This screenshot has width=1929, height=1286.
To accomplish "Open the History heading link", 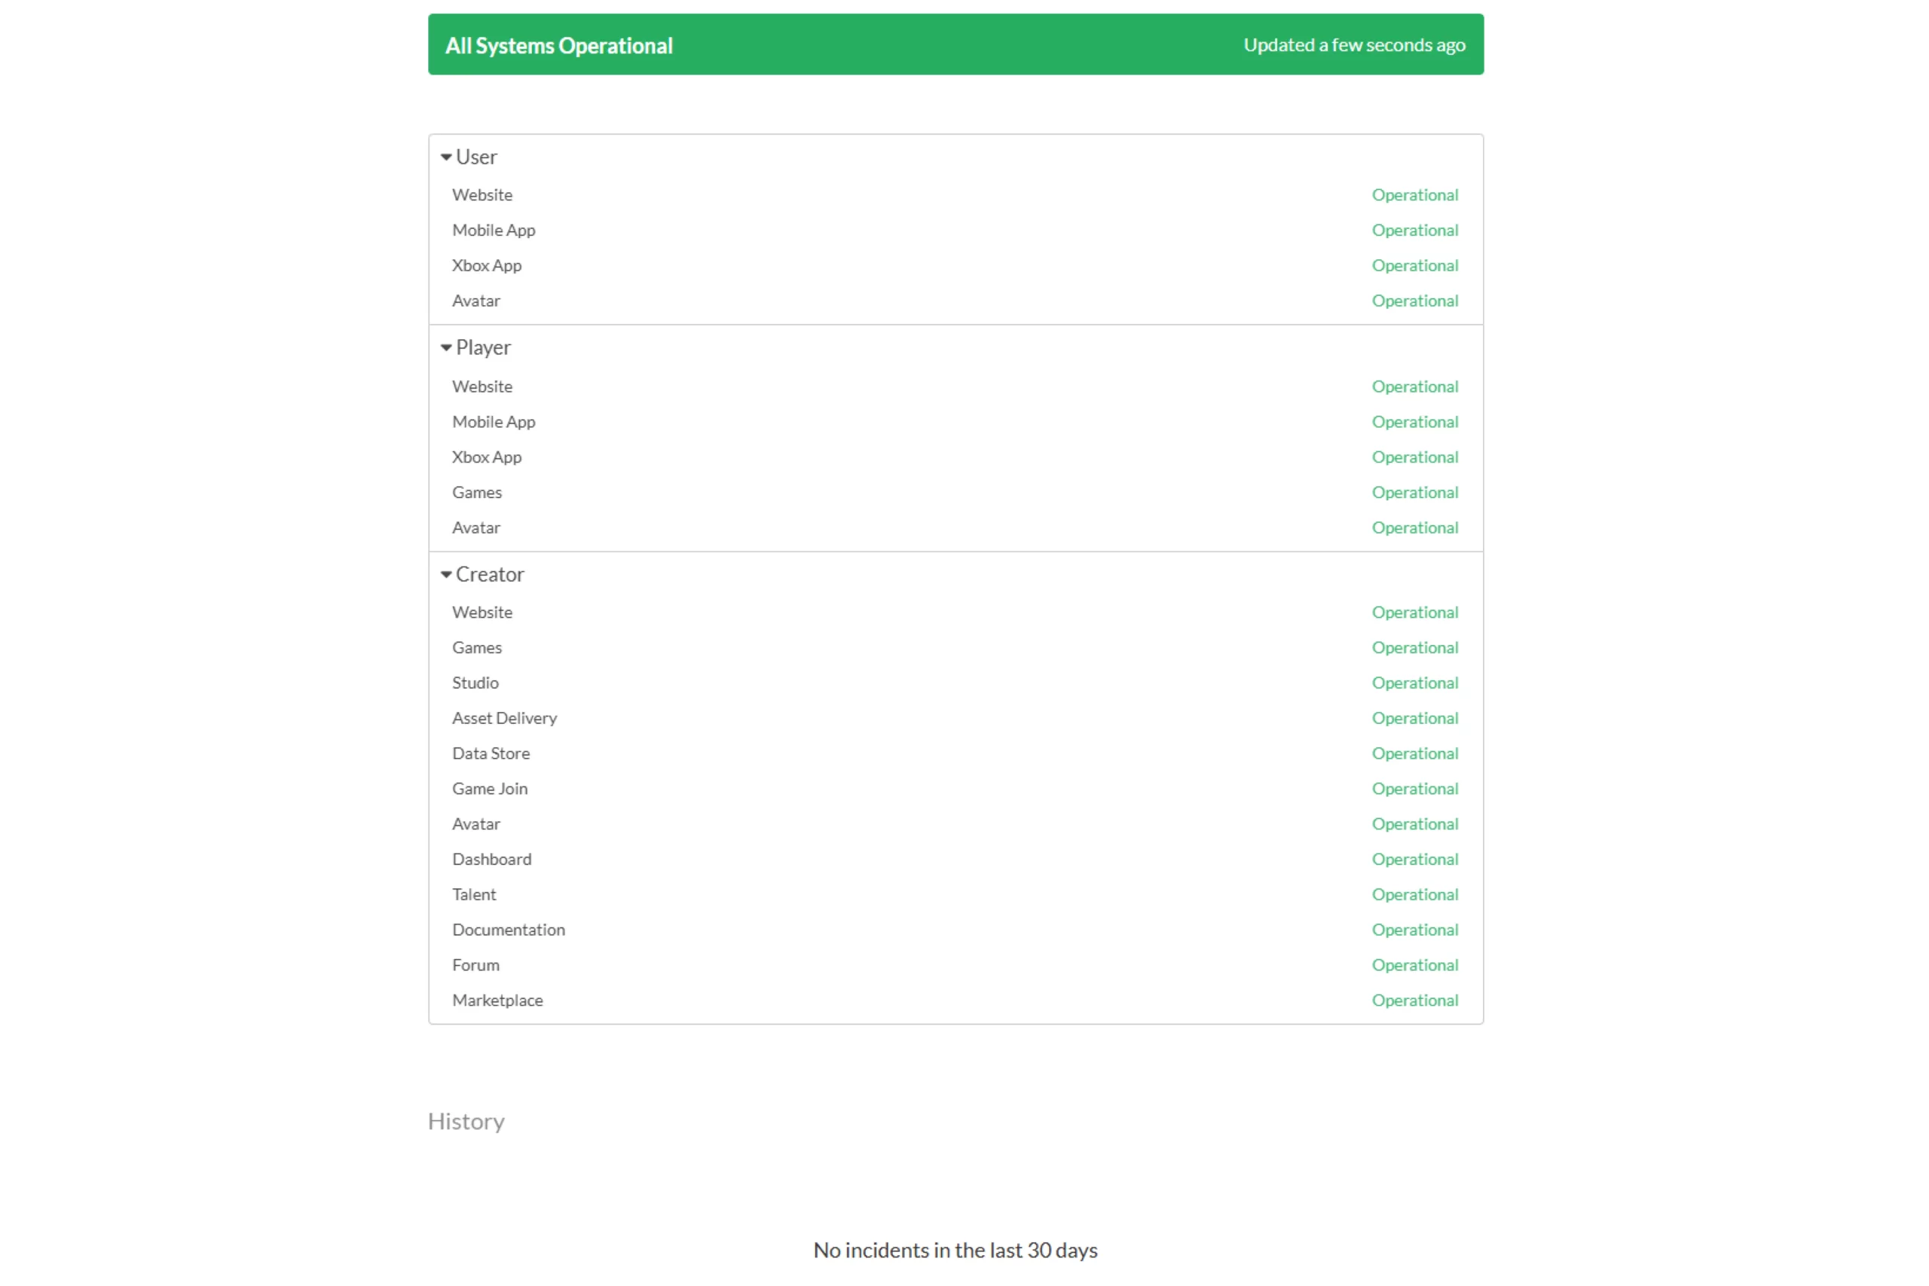I will pos(466,1121).
